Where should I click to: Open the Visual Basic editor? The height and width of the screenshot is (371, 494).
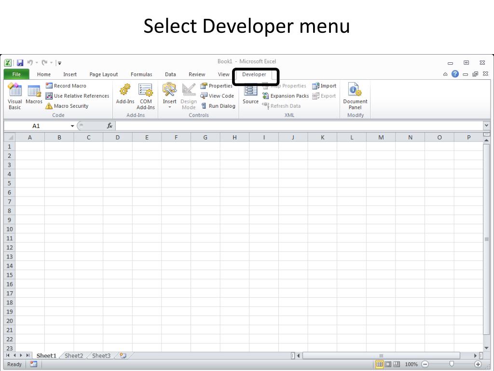15,96
